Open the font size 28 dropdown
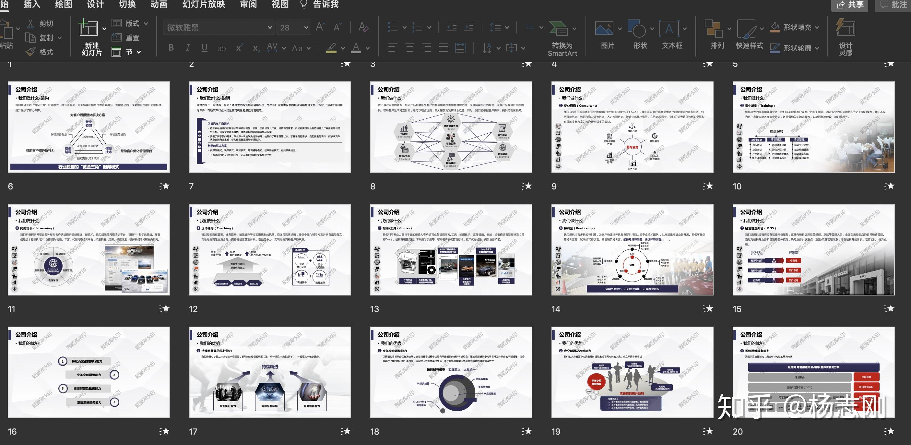This screenshot has height=445, width=911. coord(306,28)
